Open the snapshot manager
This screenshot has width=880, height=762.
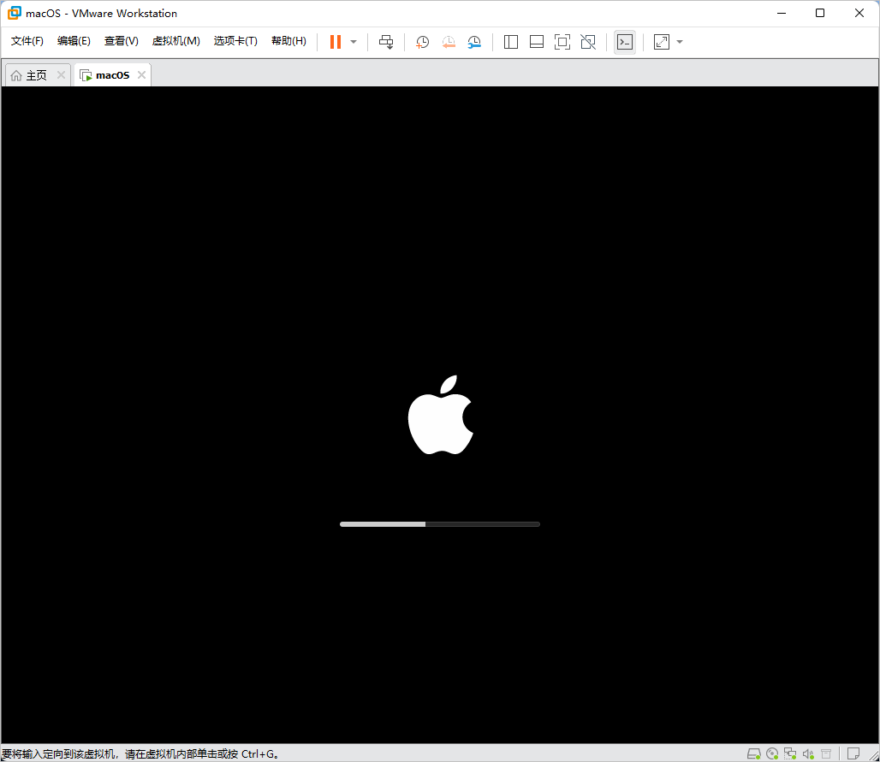(474, 42)
